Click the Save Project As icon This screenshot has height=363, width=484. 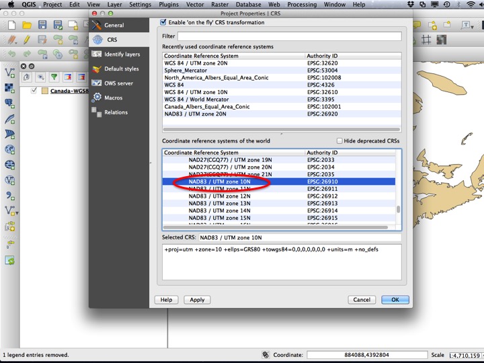click(x=58, y=25)
